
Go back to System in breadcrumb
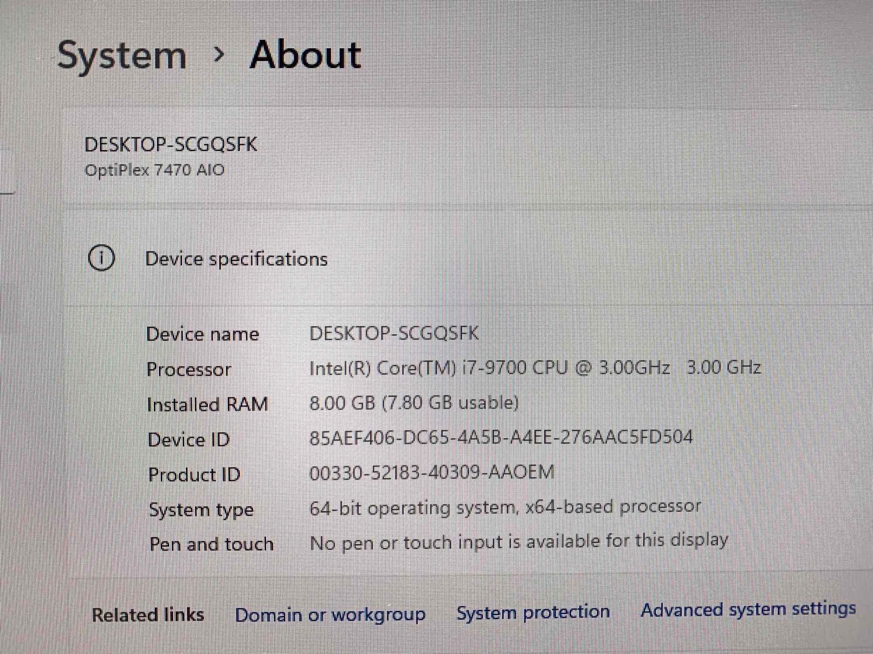(x=122, y=57)
